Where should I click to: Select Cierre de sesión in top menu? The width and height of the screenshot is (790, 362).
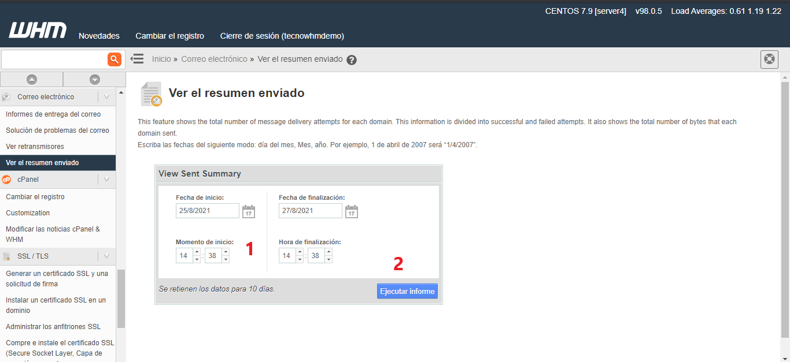pyautogui.click(x=282, y=36)
